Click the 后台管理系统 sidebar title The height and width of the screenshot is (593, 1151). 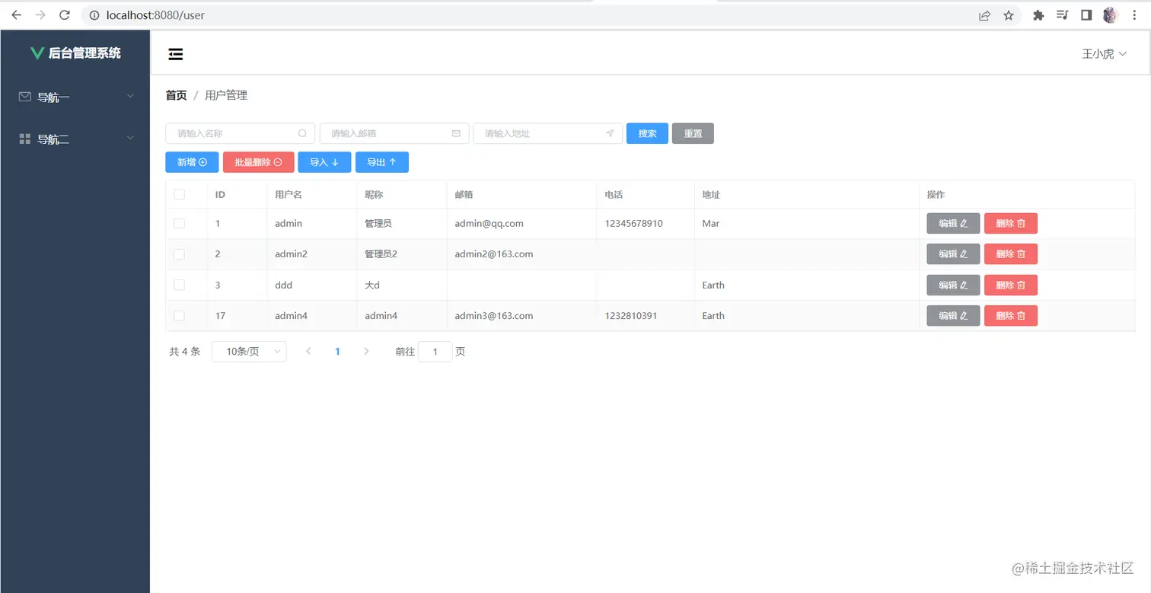click(84, 53)
